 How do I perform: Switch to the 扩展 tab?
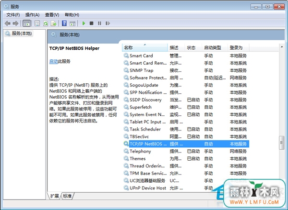click(54, 196)
